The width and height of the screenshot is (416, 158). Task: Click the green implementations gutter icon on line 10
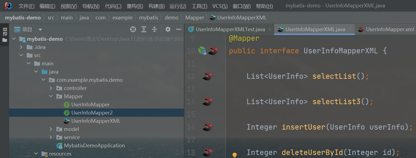pyautogui.click(x=202, y=51)
